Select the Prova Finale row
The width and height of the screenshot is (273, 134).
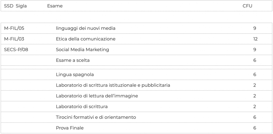[x=136, y=128]
